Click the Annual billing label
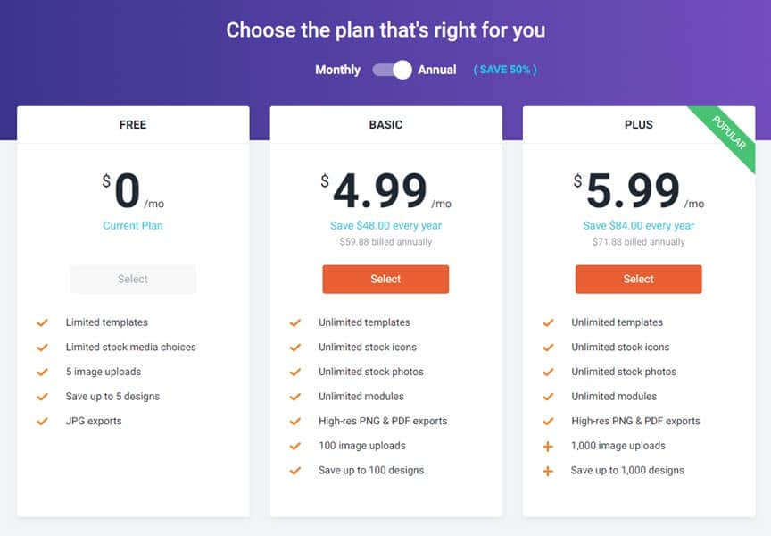 pyautogui.click(x=437, y=70)
